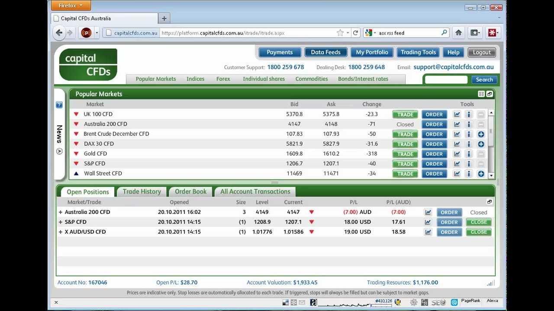Close the S&P CFD open position
The width and height of the screenshot is (554, 311).
point(479,222)
